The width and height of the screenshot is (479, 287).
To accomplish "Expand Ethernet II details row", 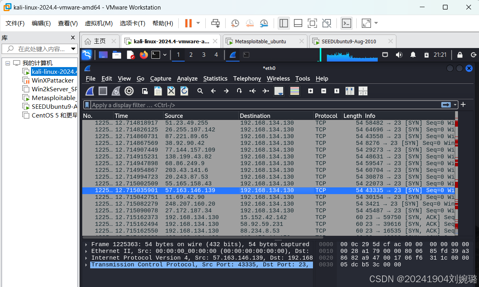I will pyautogui.click(x=87, y=251).
